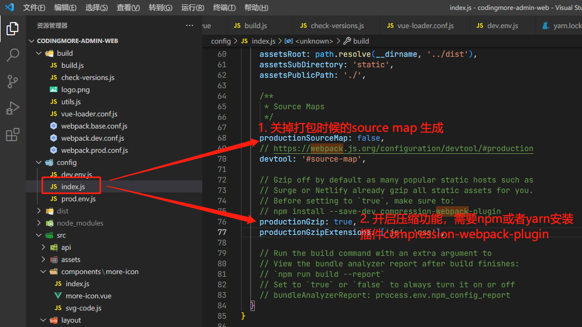Screen dimensions: 582x327
Task: Collapse the CODINGMORE-ADMIN-WEB root section
Action: click(32, 41)
